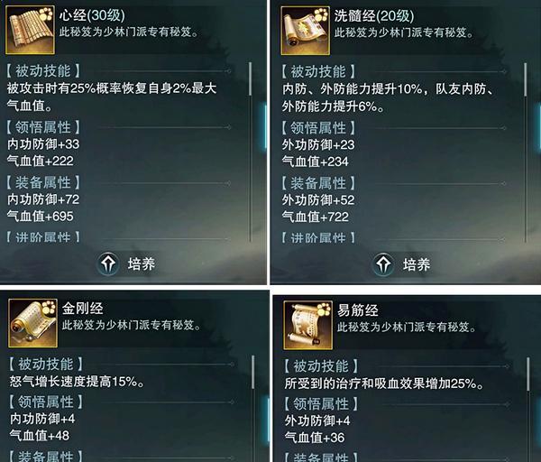Select the 金刚经 manual icon
The width and height of the screenshot is (541, 462).
(x=32, y=323)
